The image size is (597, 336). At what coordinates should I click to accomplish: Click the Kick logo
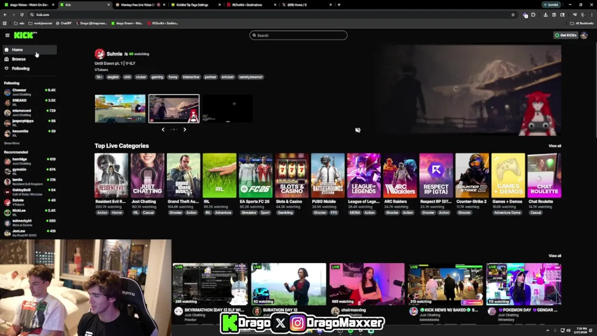tap(25, 35)
